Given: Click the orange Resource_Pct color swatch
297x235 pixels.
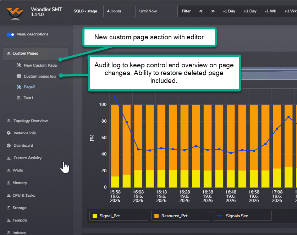Looking at the screenshot, I should click(156, 216).
